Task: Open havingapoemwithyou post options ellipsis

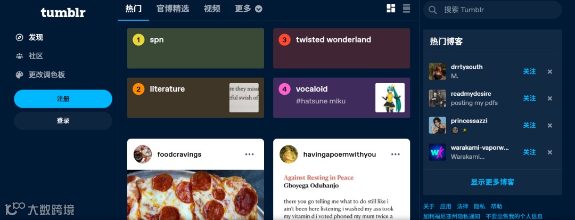Action: coord(395,154)
